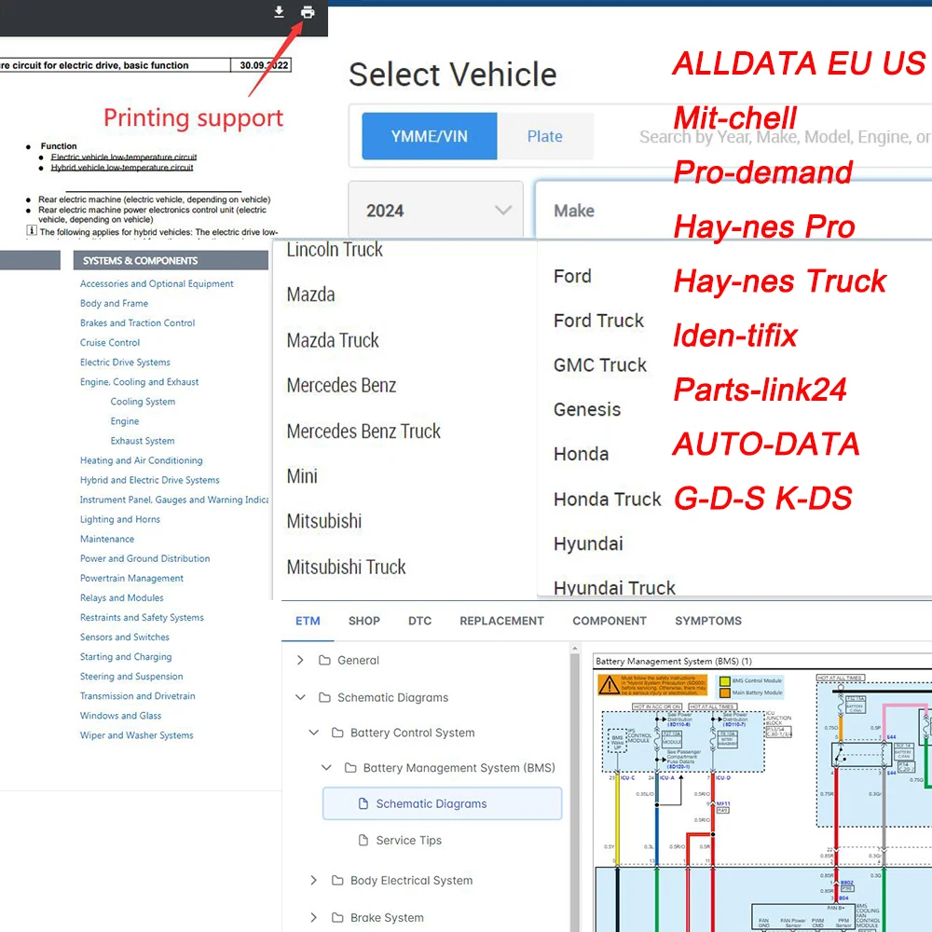Go to the REPLACEMENT tab
The height and width of the screenshot is (932, 932).
click(501, 621)
